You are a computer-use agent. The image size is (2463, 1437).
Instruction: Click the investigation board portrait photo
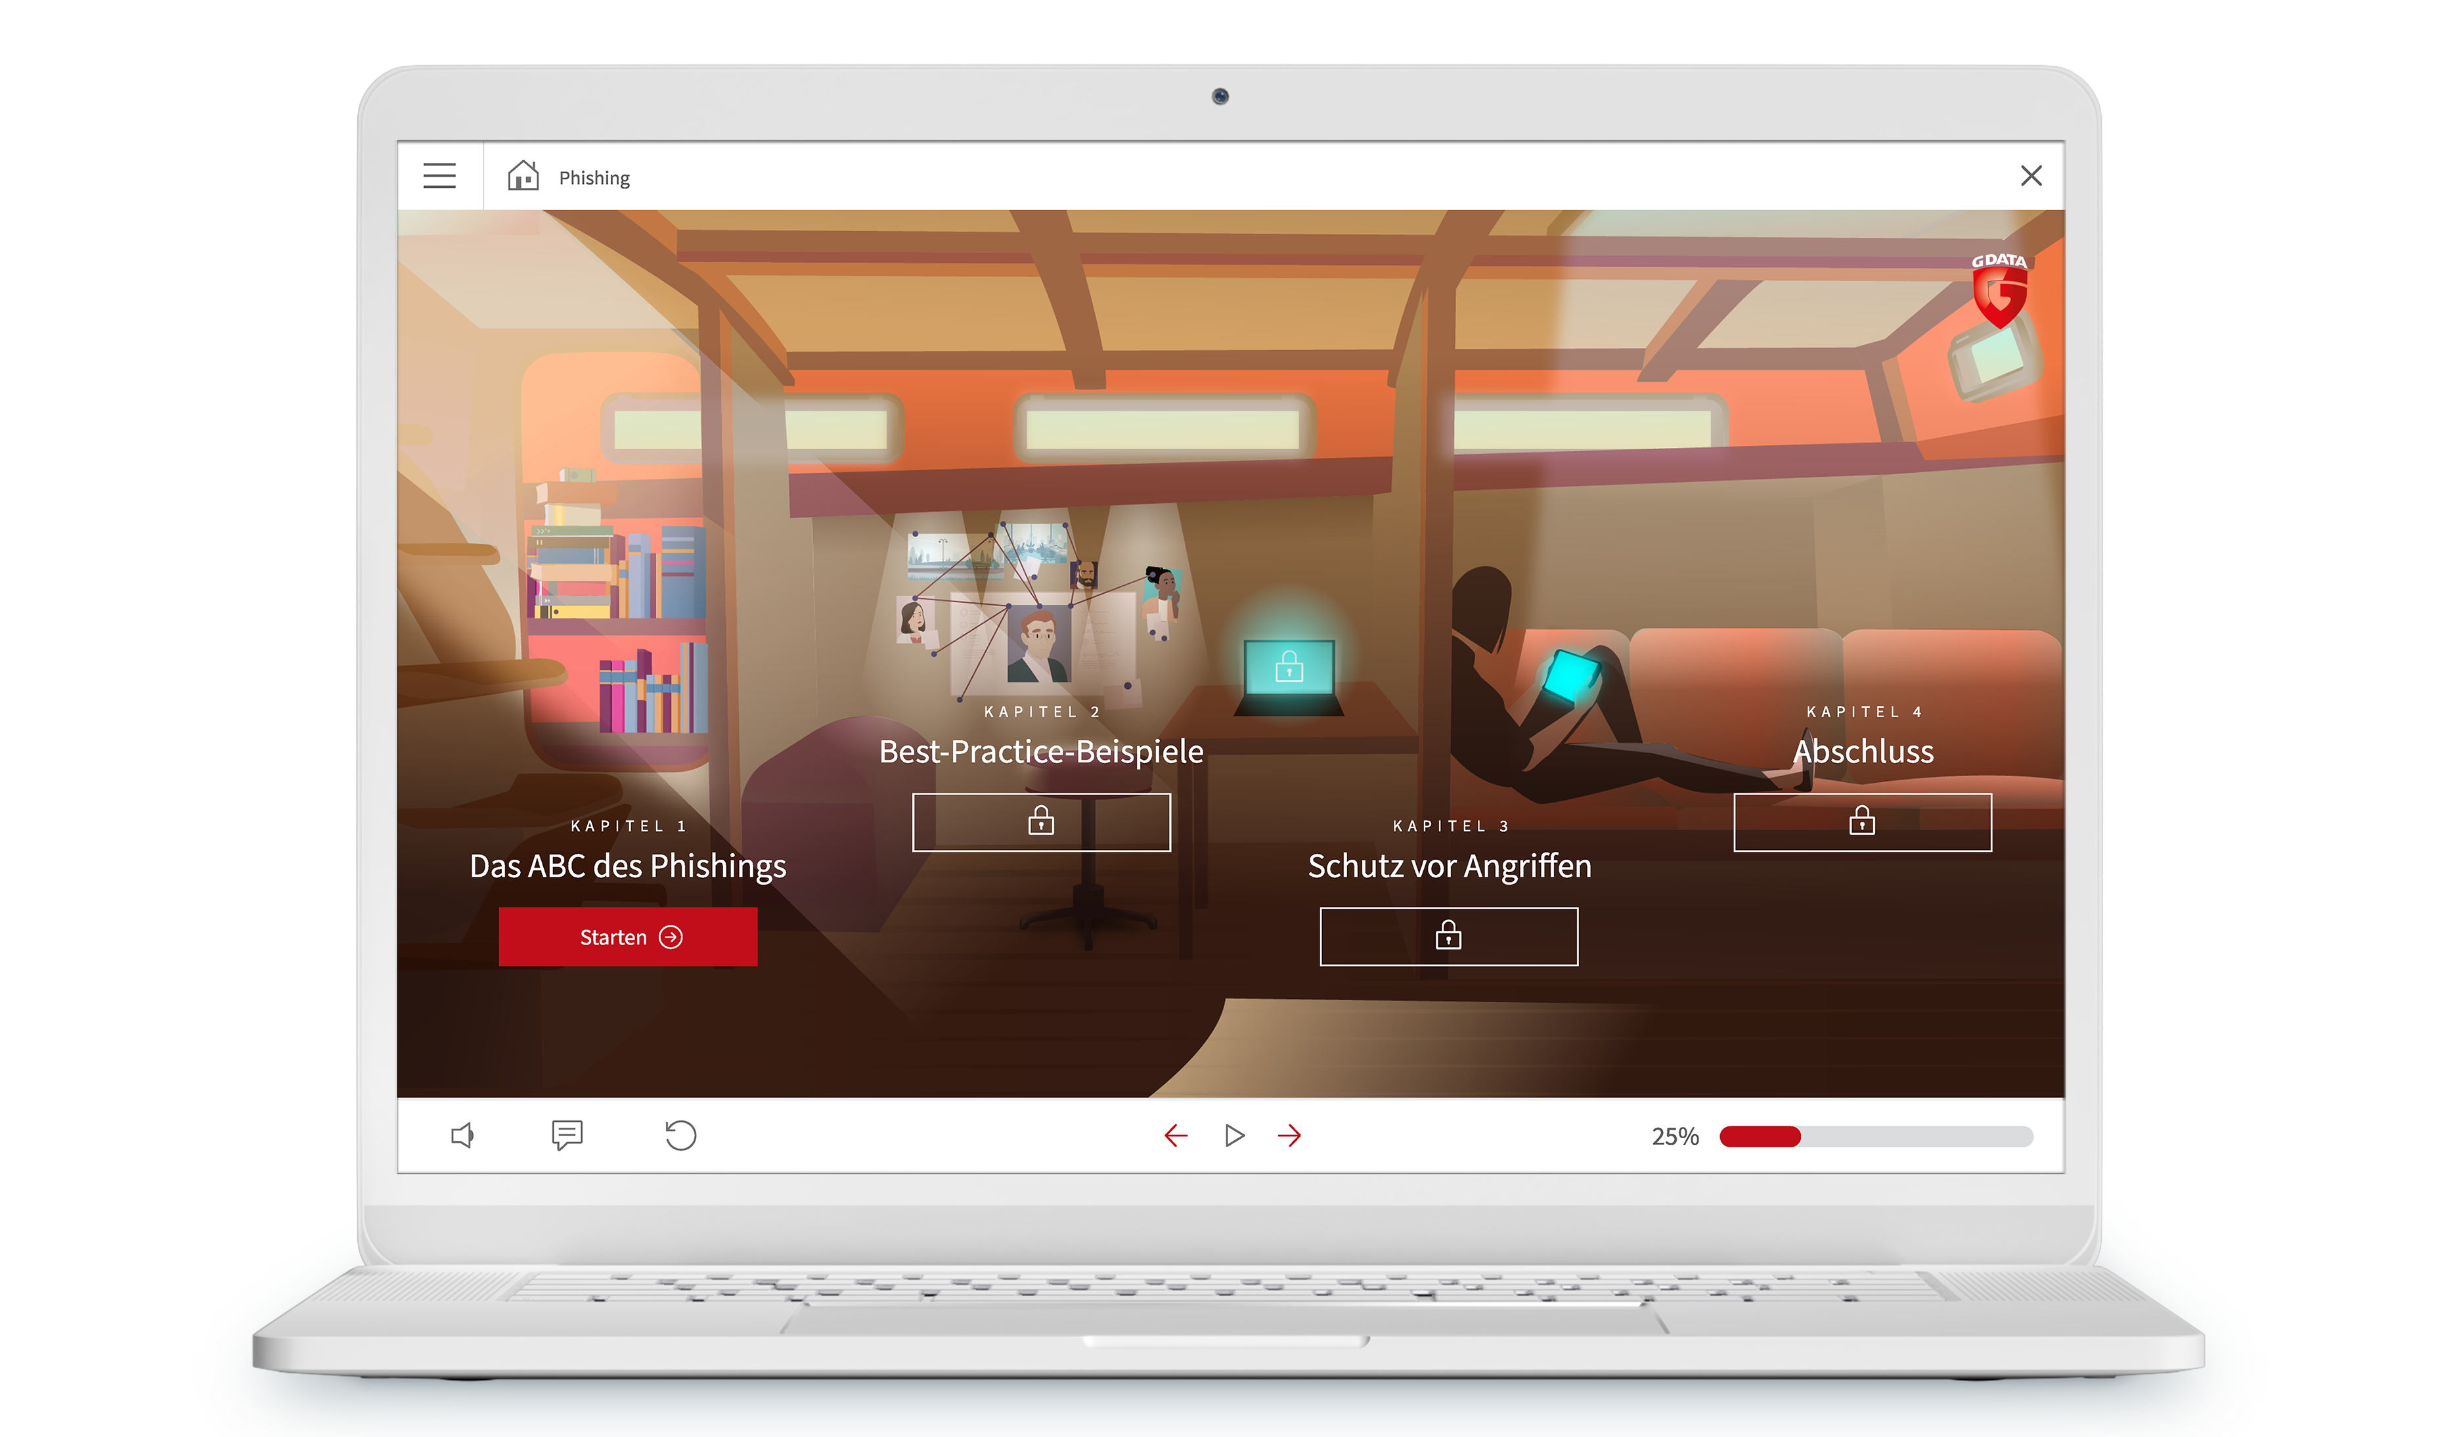point(1038,643)
